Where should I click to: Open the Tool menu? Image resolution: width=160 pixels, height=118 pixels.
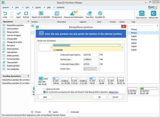tap(27, 7)
